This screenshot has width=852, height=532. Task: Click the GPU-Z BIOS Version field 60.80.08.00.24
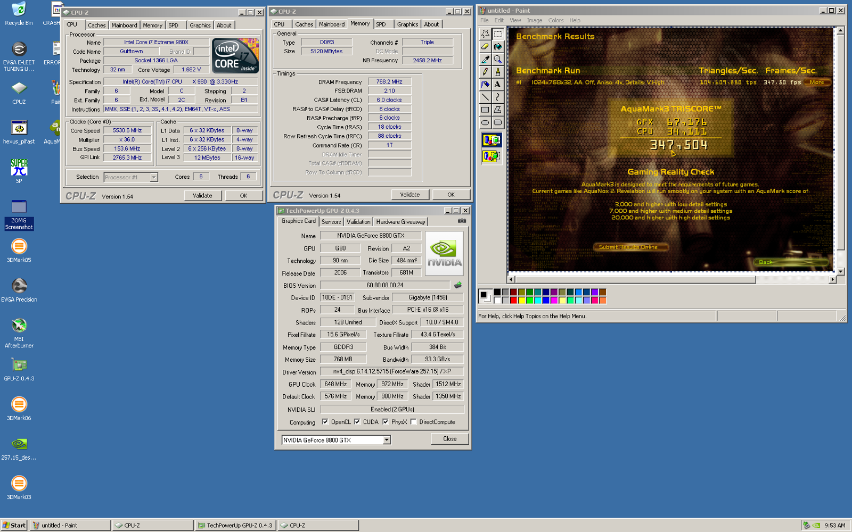tap(385, 285)
